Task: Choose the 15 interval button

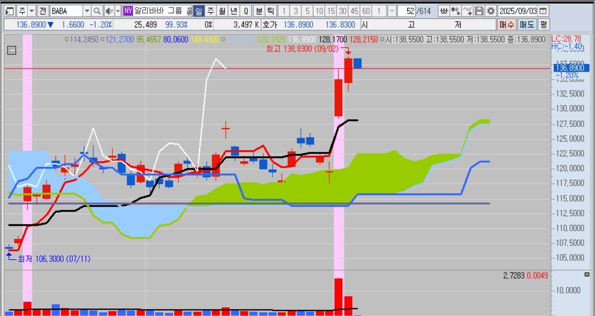Action: click(331, 11)
